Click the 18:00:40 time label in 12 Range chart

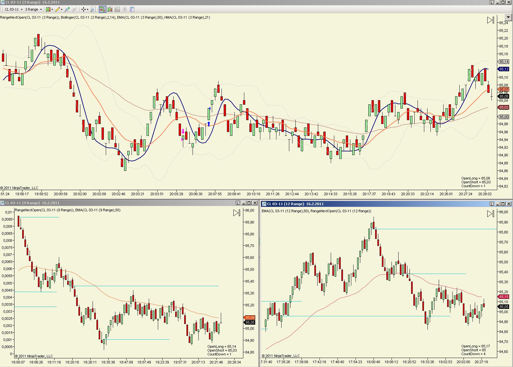pos(373,362)
